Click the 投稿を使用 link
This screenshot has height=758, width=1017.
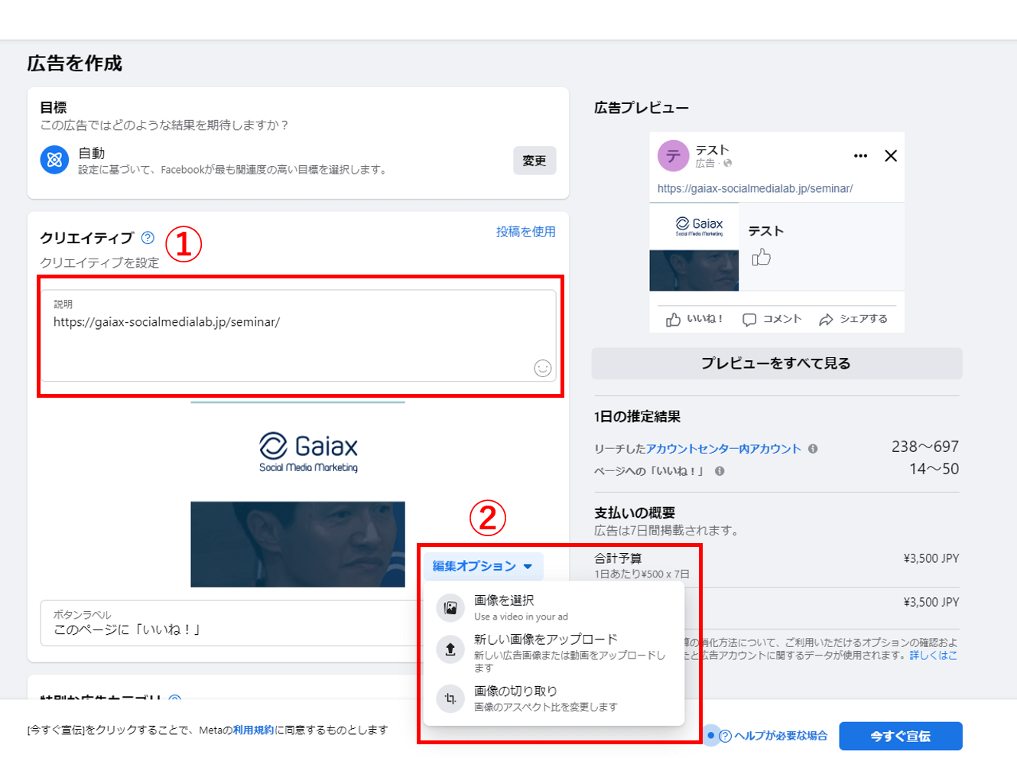[x=525, y=232]
